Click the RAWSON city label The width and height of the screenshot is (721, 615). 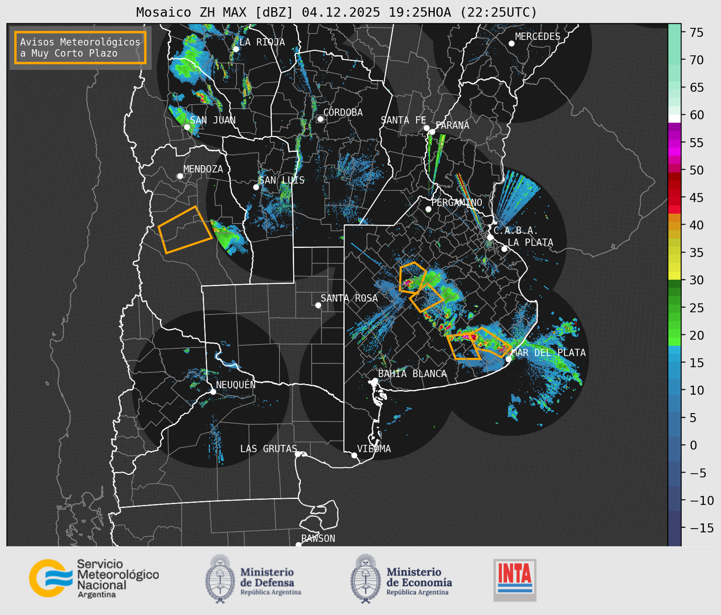point(318,538)
